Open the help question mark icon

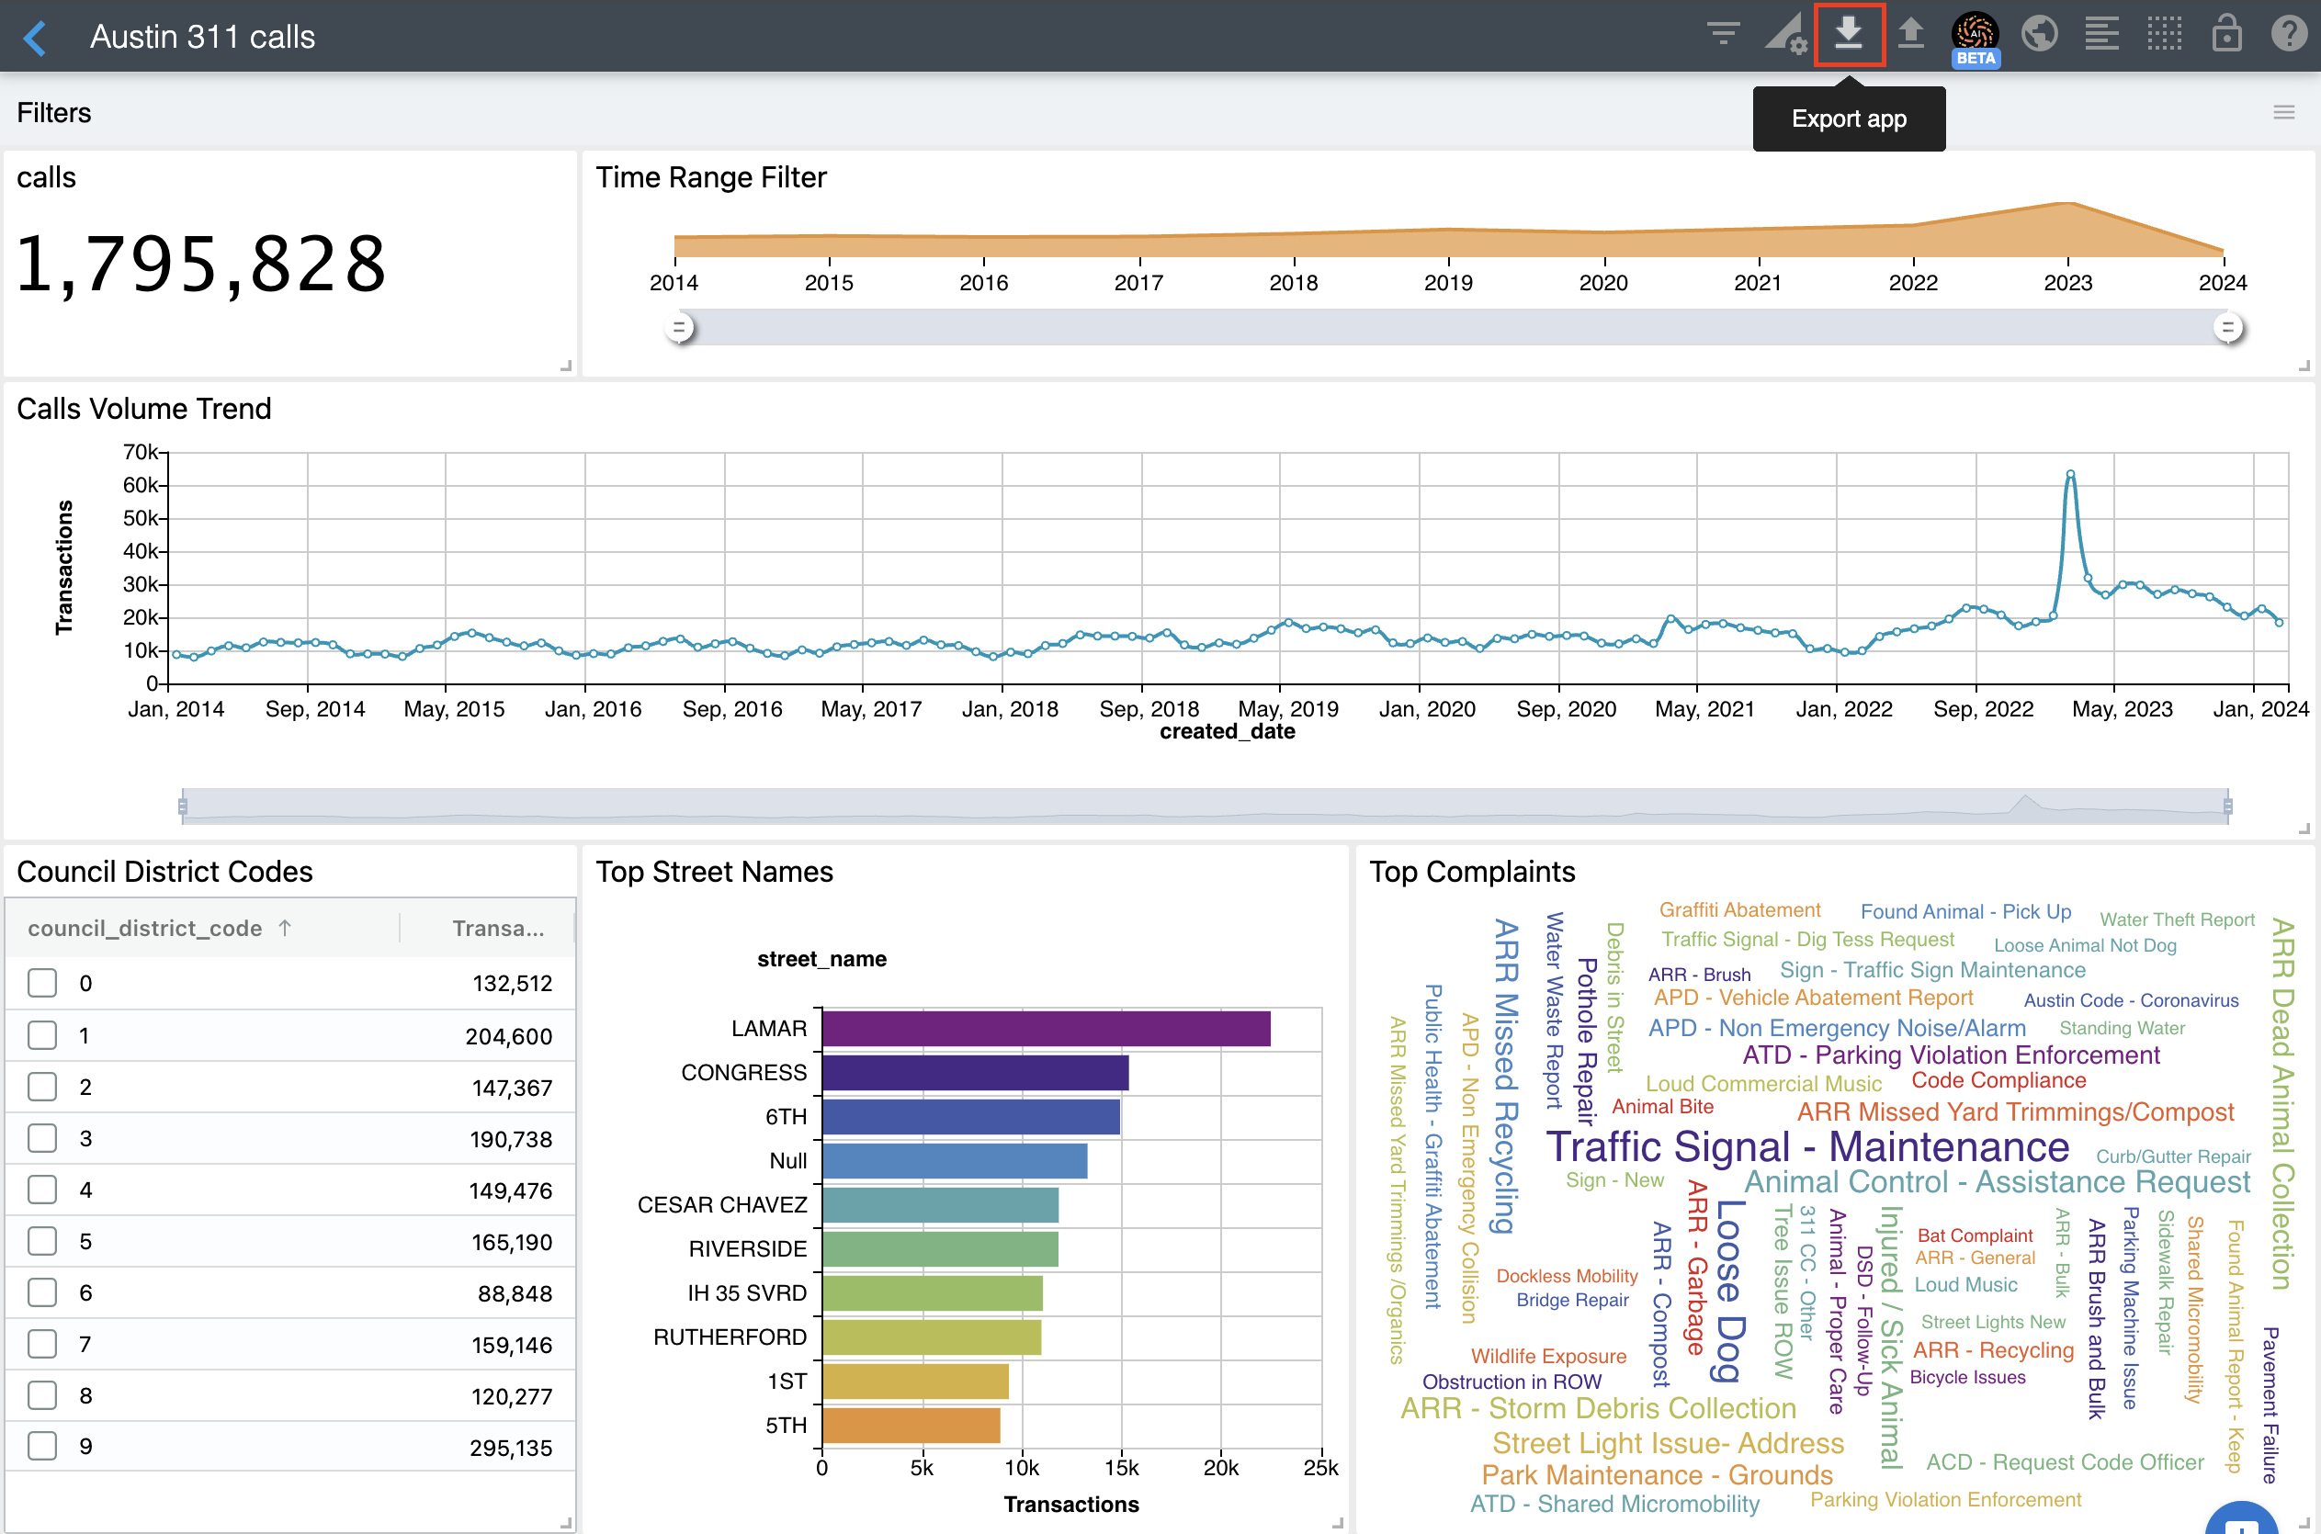[x=2288, y=35]
